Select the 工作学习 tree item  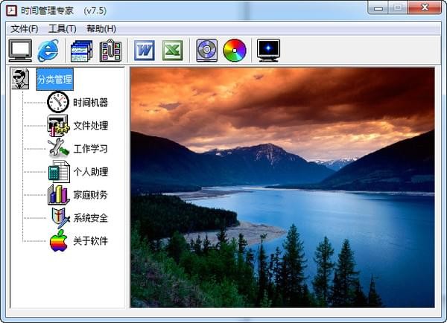(x=90, y=149)
